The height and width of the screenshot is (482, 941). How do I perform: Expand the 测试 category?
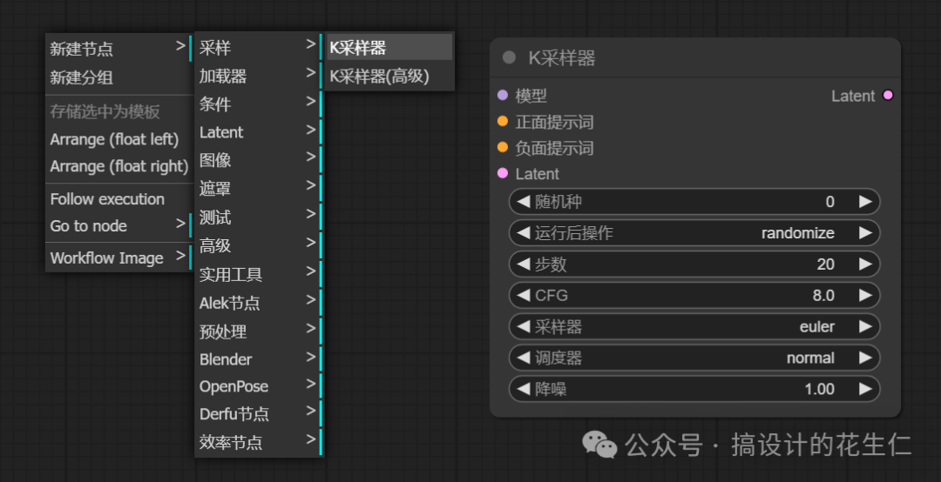pyautogui.click(x=260, y=217)
